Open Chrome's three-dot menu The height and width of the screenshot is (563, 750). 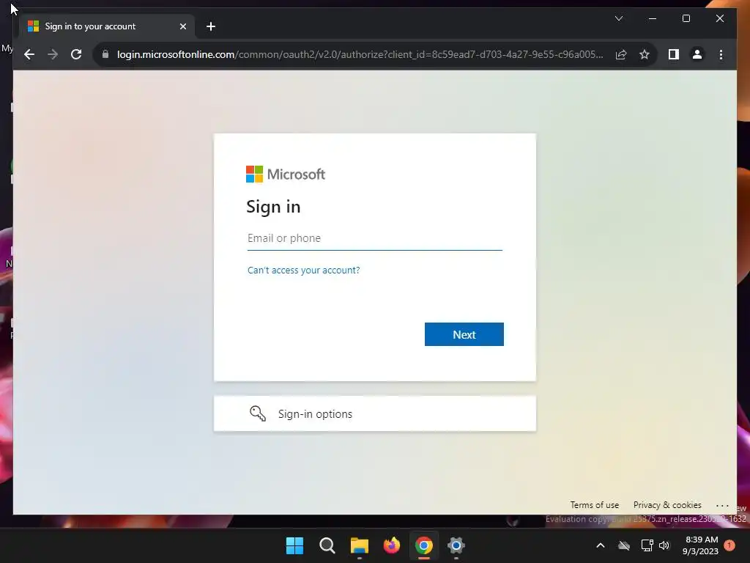(x=721, y=54)
